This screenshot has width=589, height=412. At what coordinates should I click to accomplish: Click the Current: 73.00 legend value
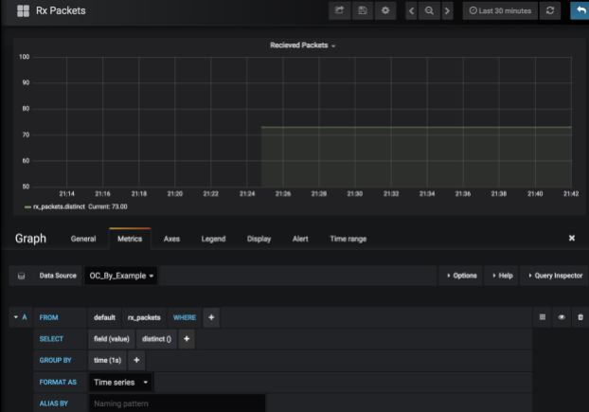tap(108, 206)
